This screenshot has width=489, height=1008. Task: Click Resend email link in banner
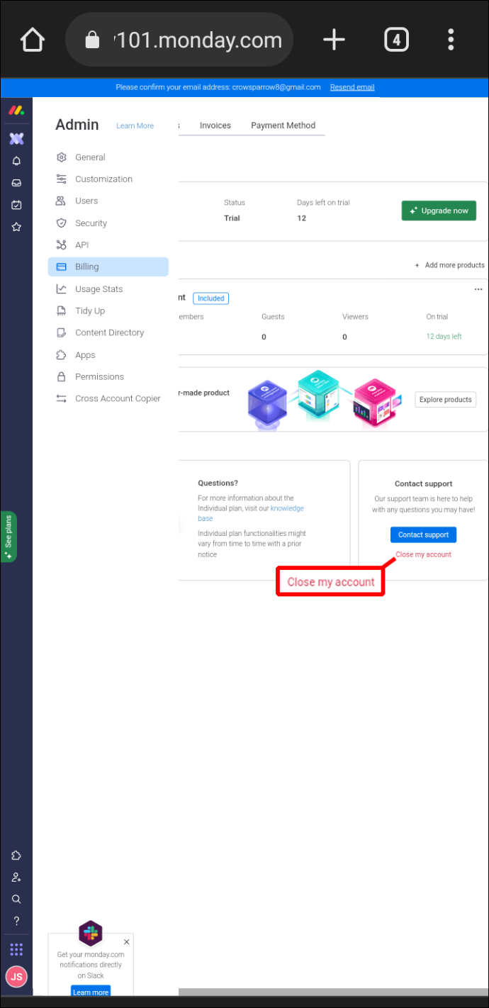pyautogui.click(x=352, y=87)
